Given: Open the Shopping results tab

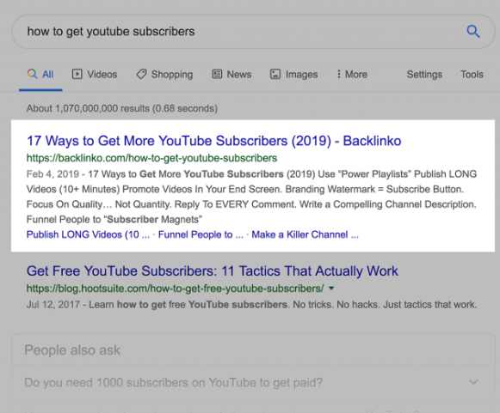Looking at the screenshot, I should (x=164, y=74).
